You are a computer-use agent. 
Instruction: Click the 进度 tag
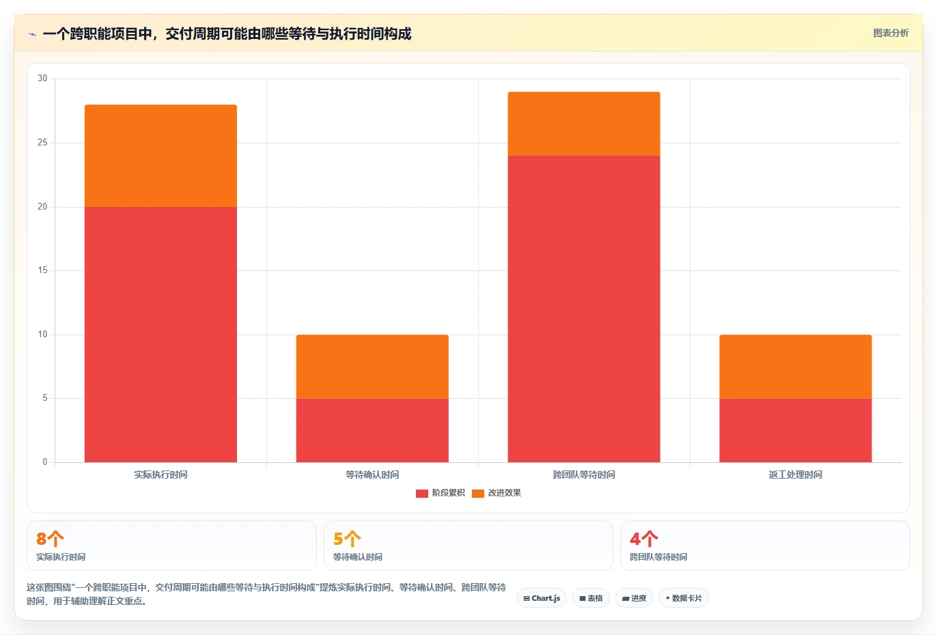(634, 598)
